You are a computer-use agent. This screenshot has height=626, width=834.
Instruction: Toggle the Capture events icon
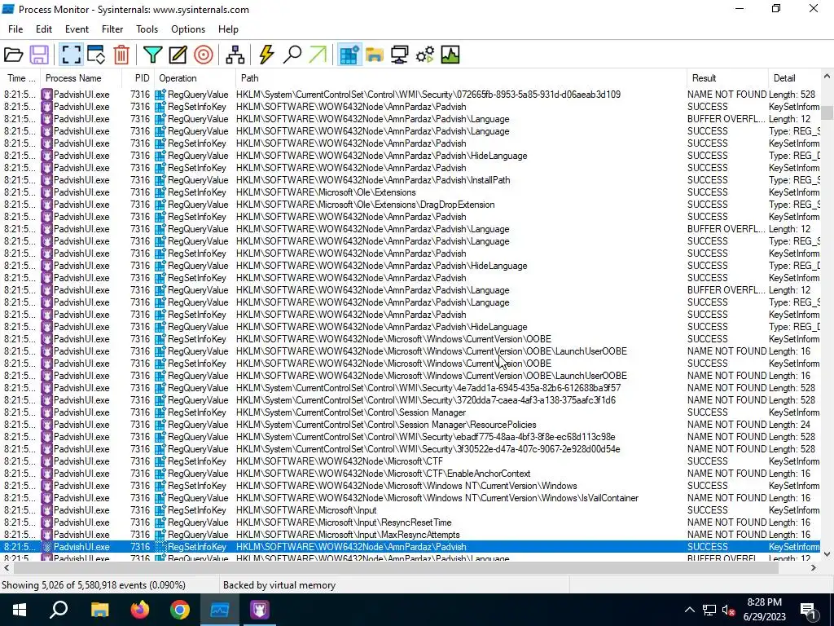[71, 55]
